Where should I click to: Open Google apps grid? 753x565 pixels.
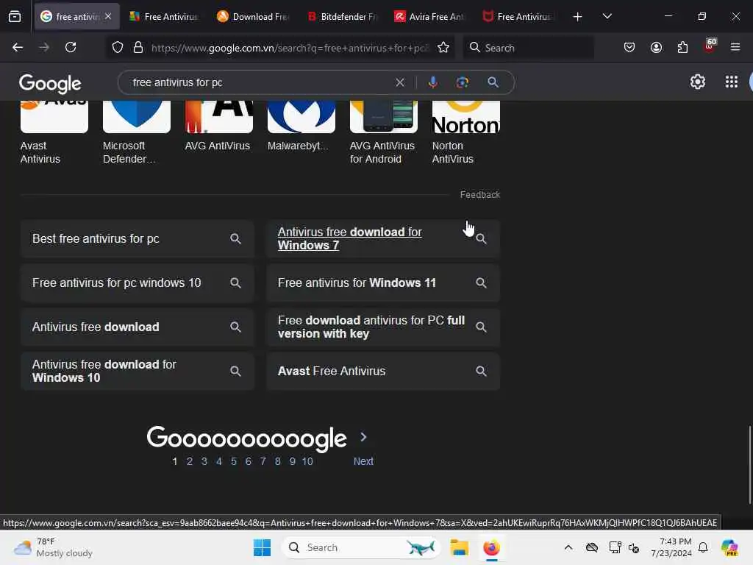click(732, 82)
